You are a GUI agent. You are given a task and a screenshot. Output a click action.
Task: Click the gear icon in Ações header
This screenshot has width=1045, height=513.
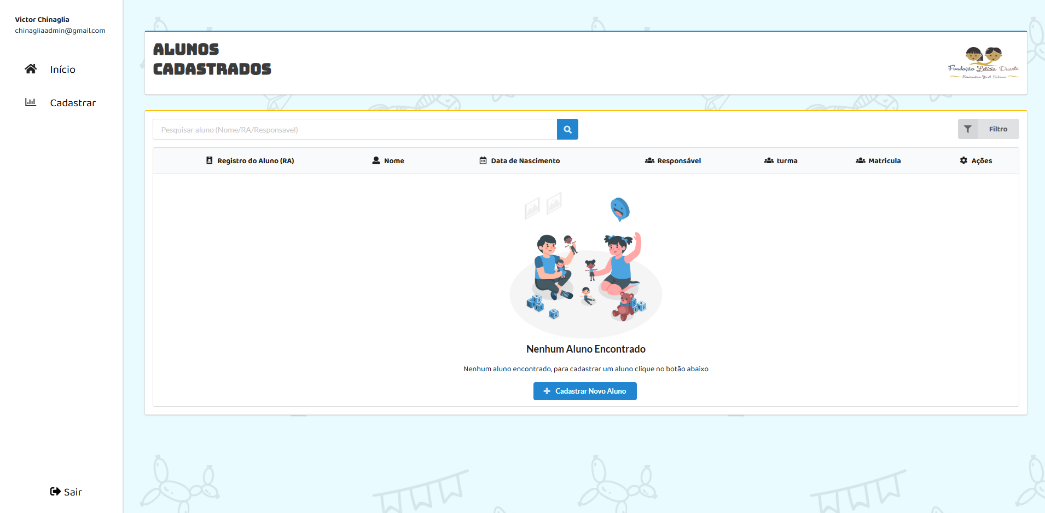click(963, 160)
